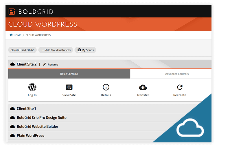
Task: Click the camera icon in My Snaps
Action: [x=79, y=50]
